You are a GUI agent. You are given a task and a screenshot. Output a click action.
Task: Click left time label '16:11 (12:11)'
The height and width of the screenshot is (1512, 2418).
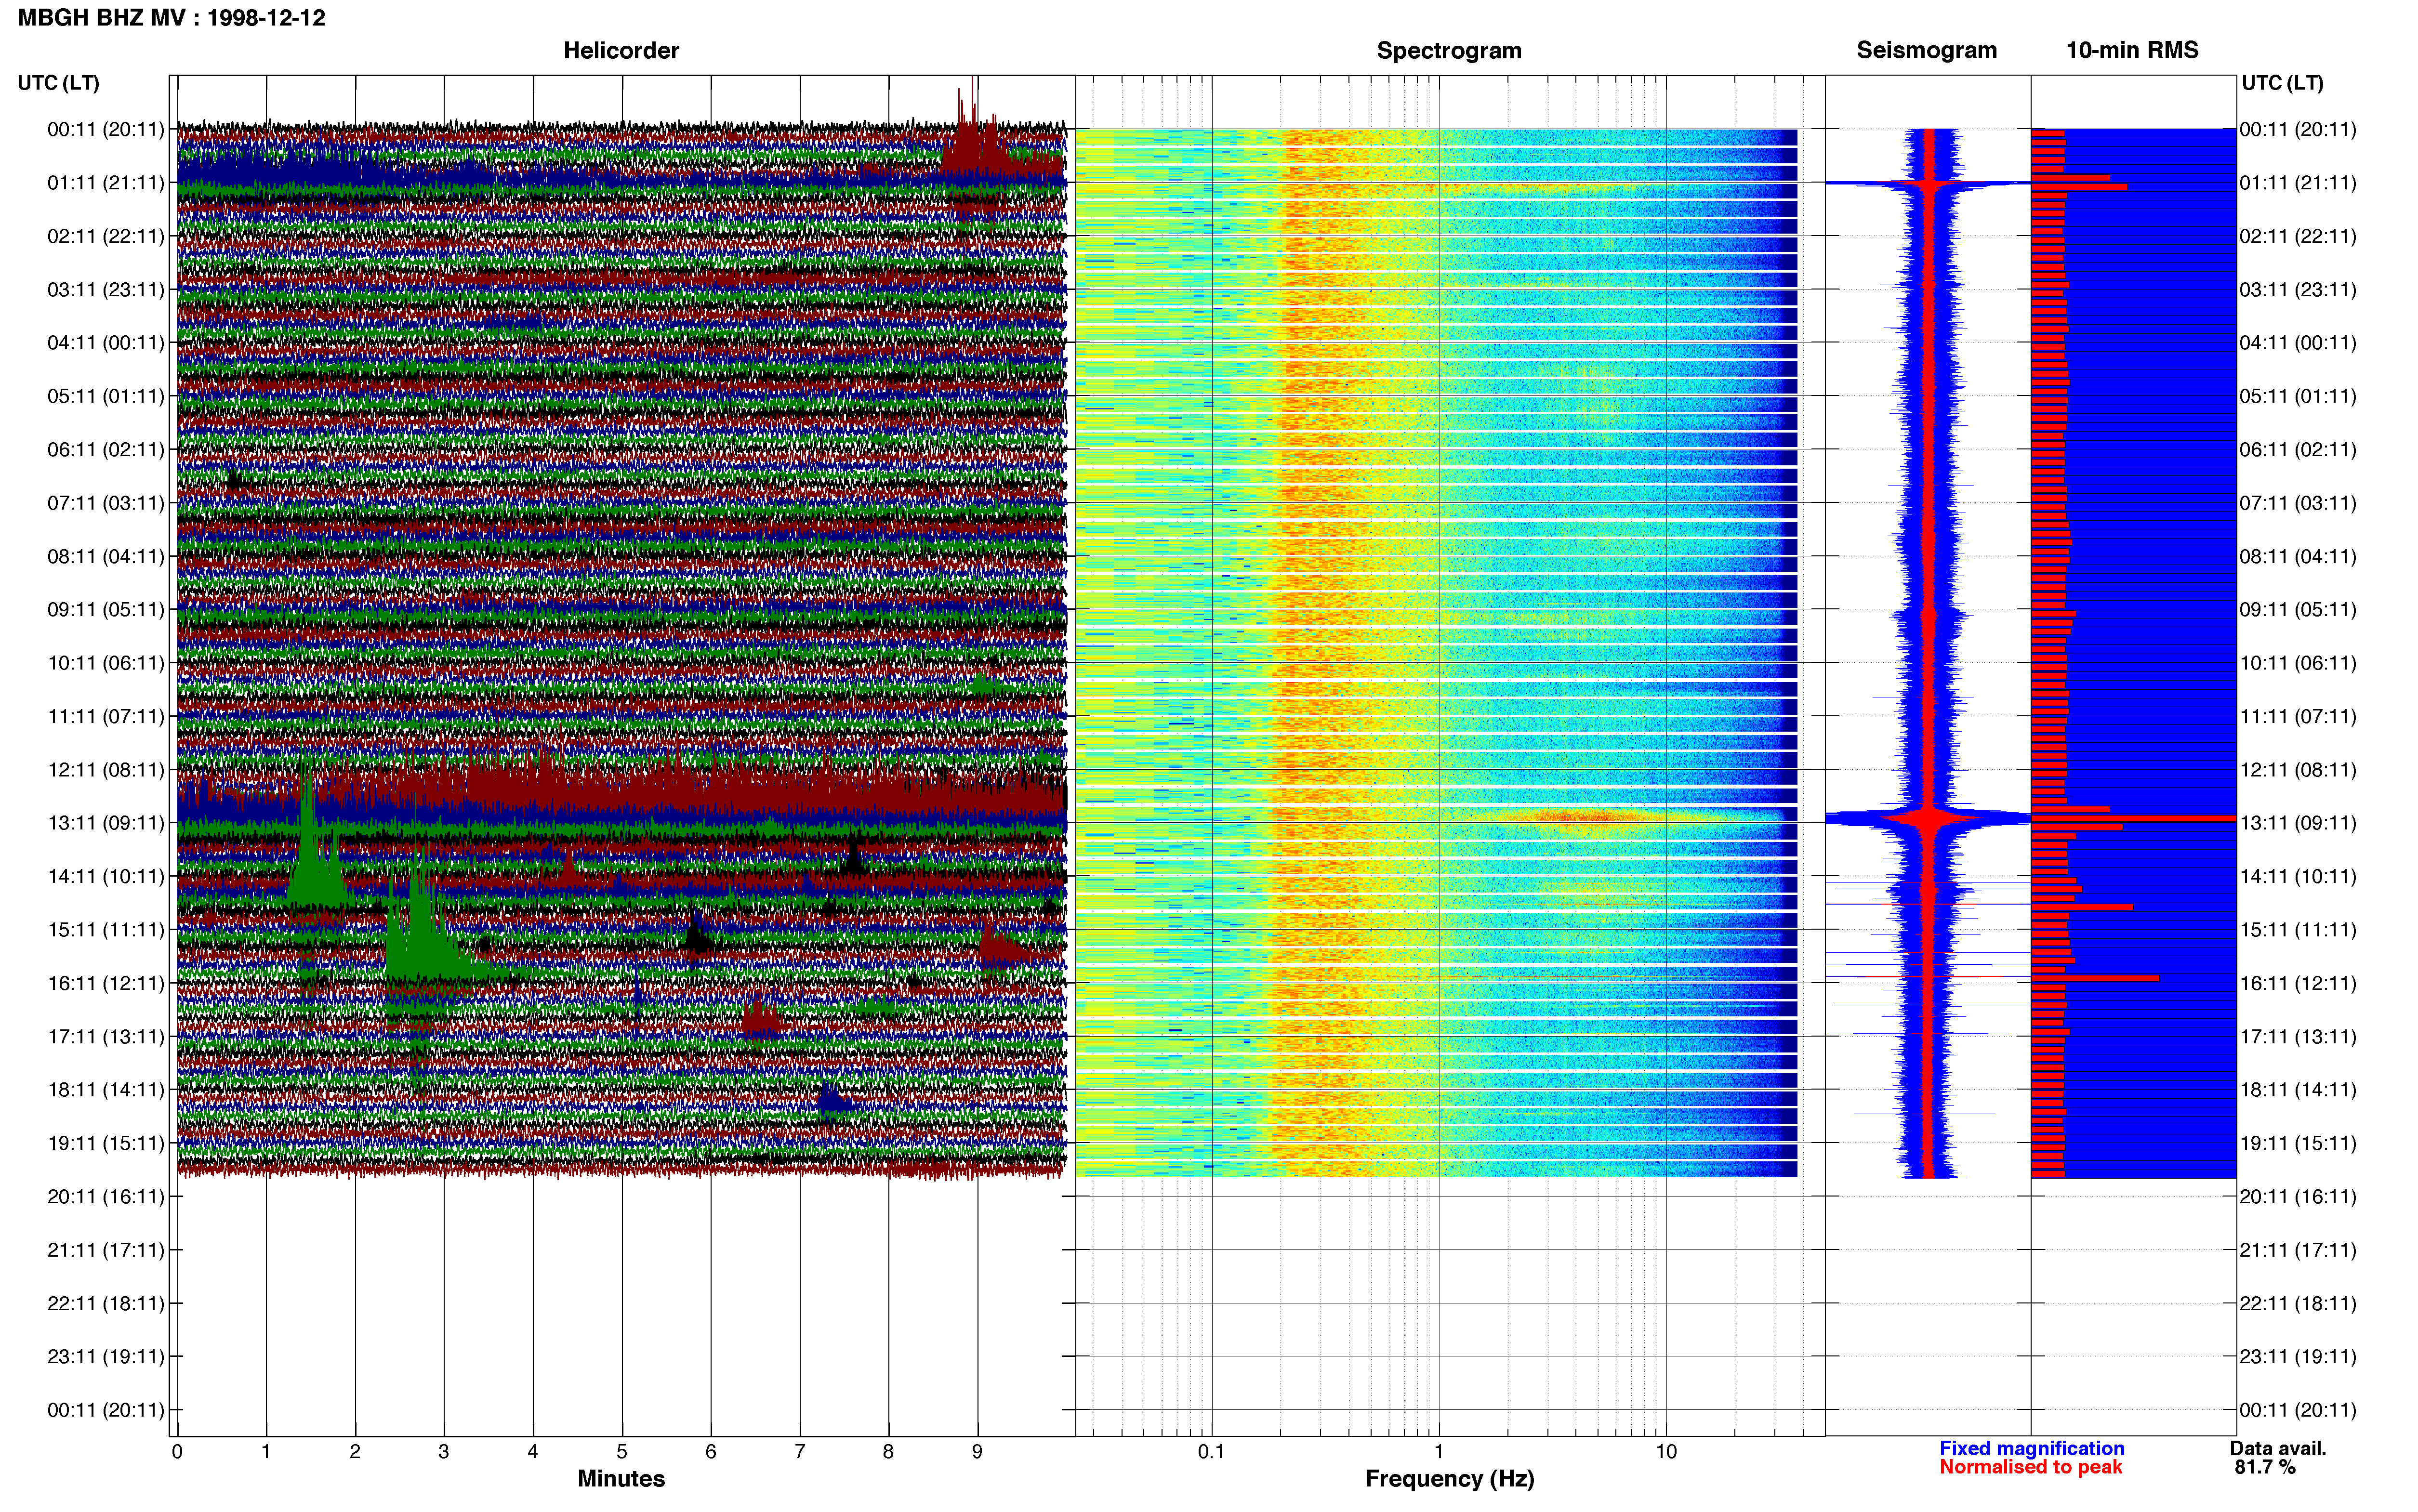tap(106, 983)
